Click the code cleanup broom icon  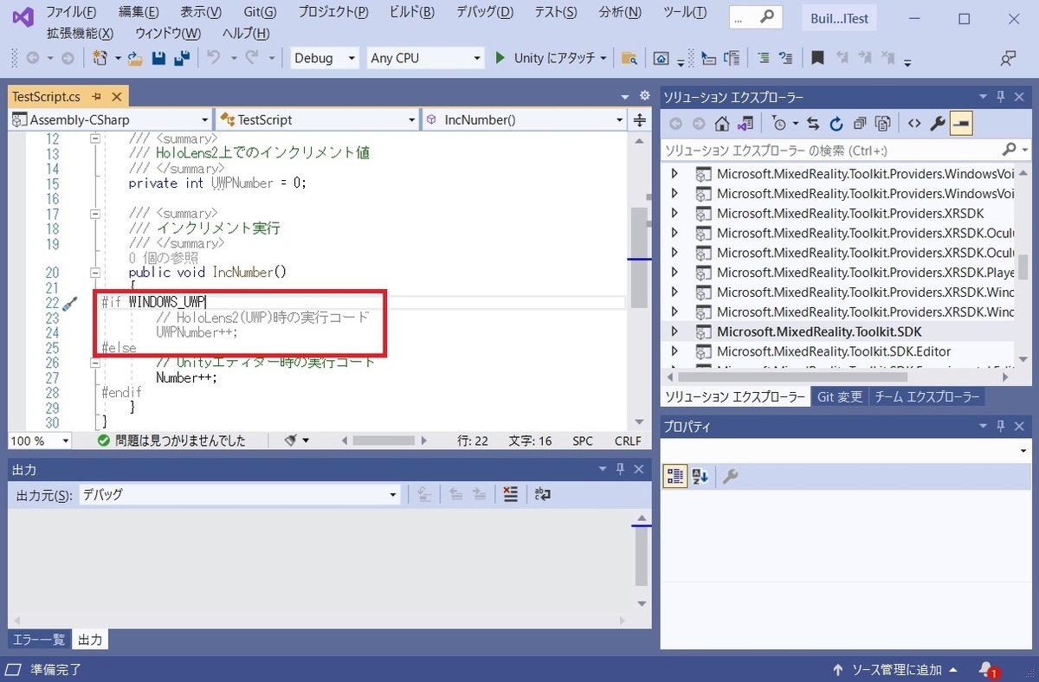292,441
